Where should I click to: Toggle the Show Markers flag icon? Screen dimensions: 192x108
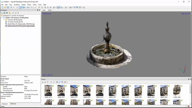77,7
